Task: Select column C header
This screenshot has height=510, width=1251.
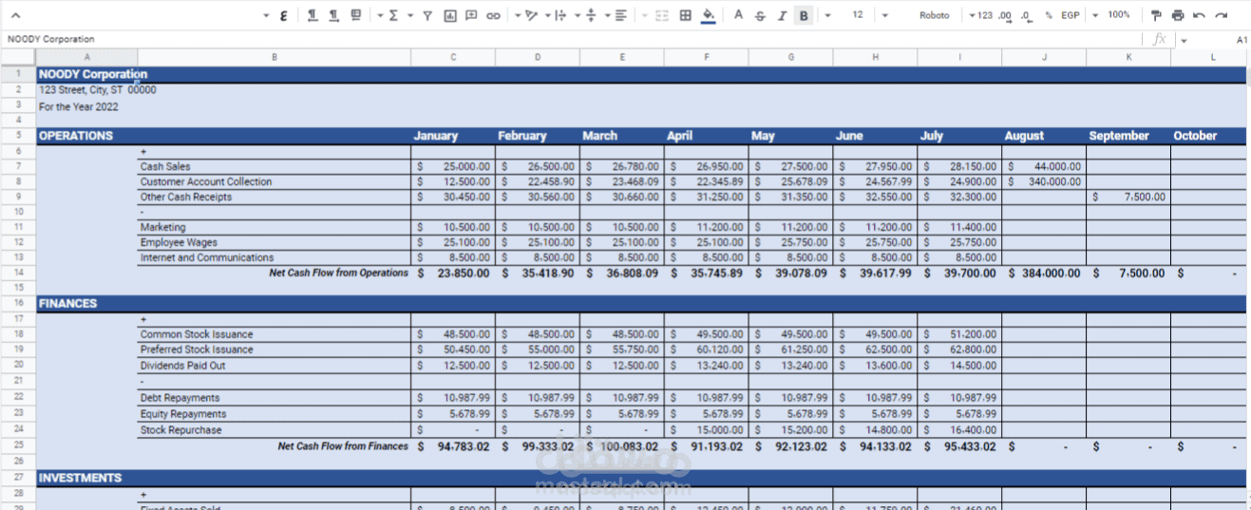Action: (453, 57)
